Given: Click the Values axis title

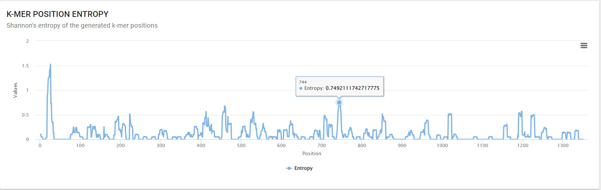Looking at the screenshot, I should coord(15,90).
